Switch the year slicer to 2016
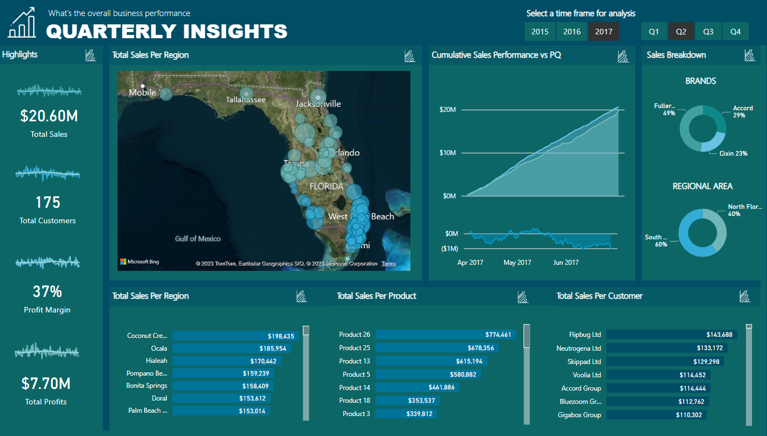Viewport: 767px width, 436px height. (572, 32)
